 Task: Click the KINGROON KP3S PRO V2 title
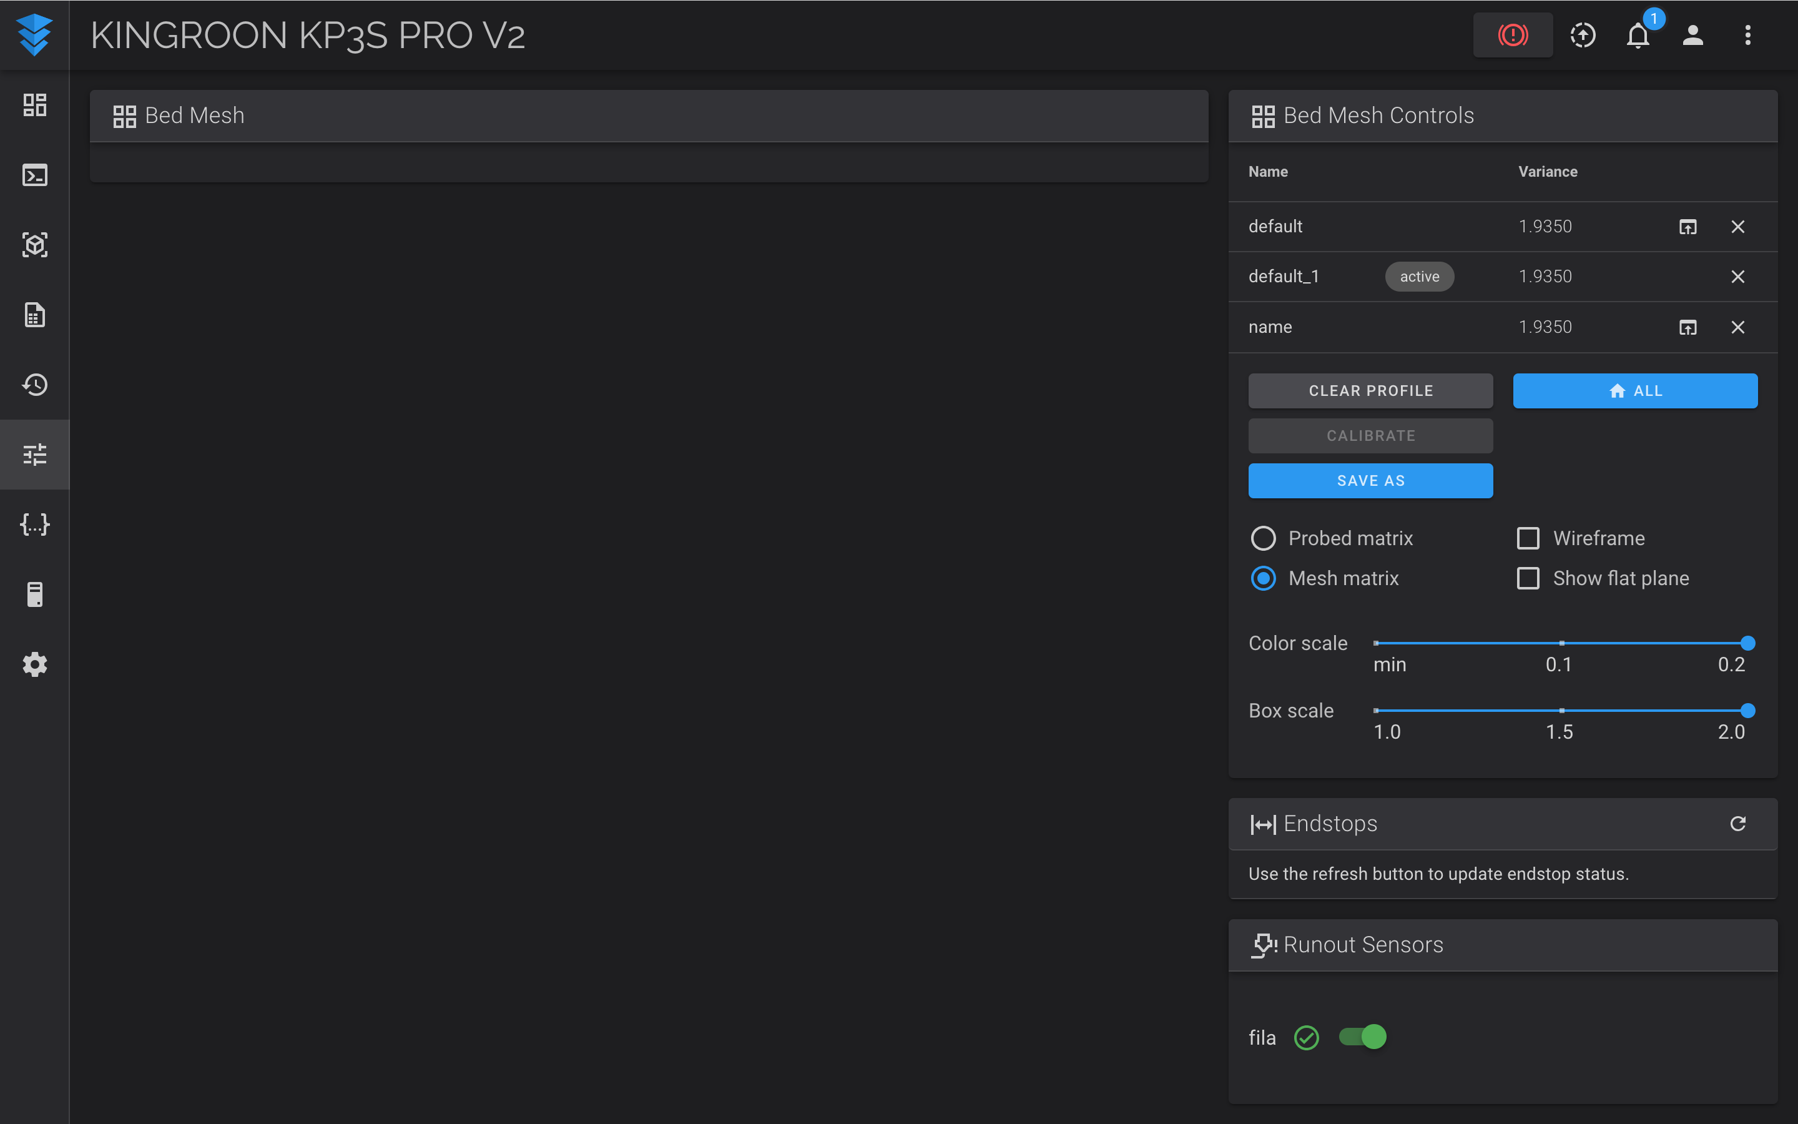(x=308, y=35)
